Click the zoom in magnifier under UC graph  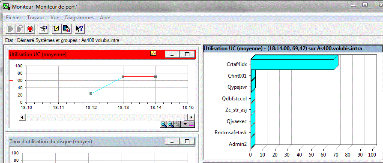pyautogui.click(x=163, y=124)
